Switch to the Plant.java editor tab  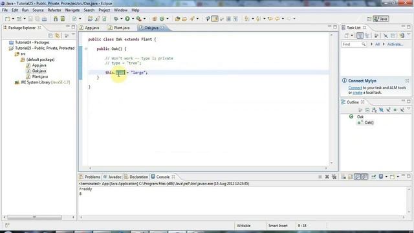click(119, 28)
